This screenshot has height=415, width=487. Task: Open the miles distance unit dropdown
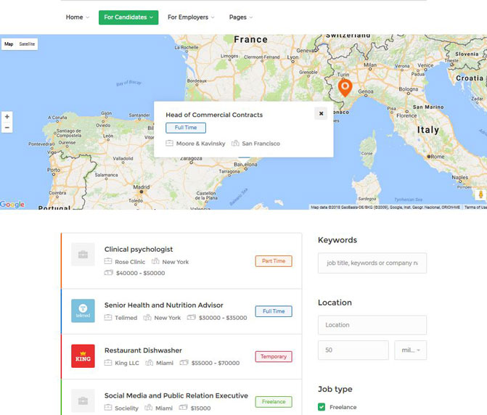[410, 350]
